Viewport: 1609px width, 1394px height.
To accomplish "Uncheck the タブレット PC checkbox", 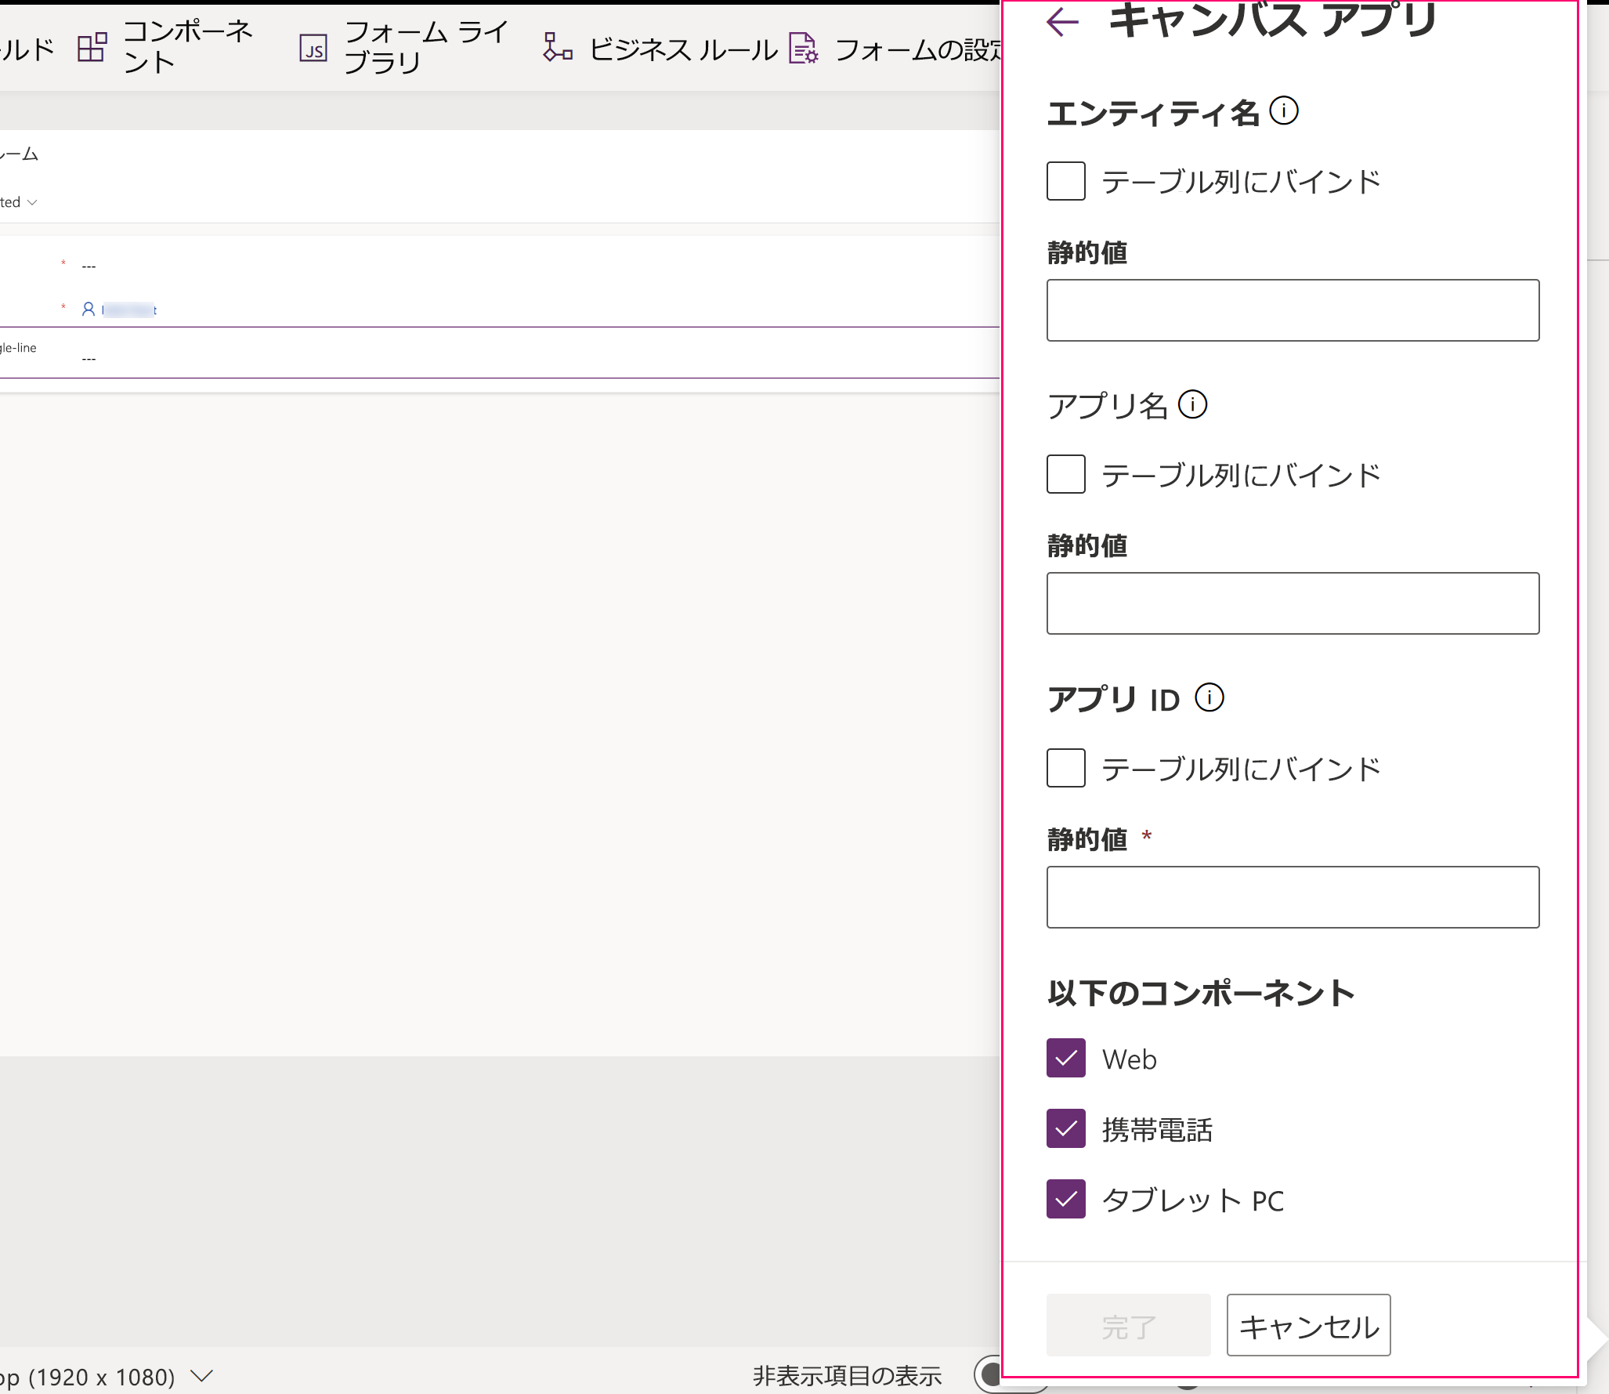I will coord(1066,1199).
